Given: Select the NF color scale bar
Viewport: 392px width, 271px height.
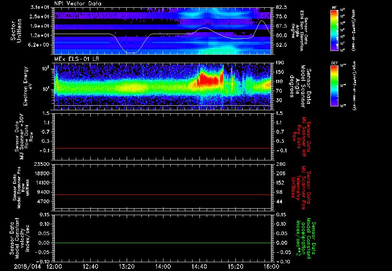Looking at the screenshot, I should (x=335, y=30).
